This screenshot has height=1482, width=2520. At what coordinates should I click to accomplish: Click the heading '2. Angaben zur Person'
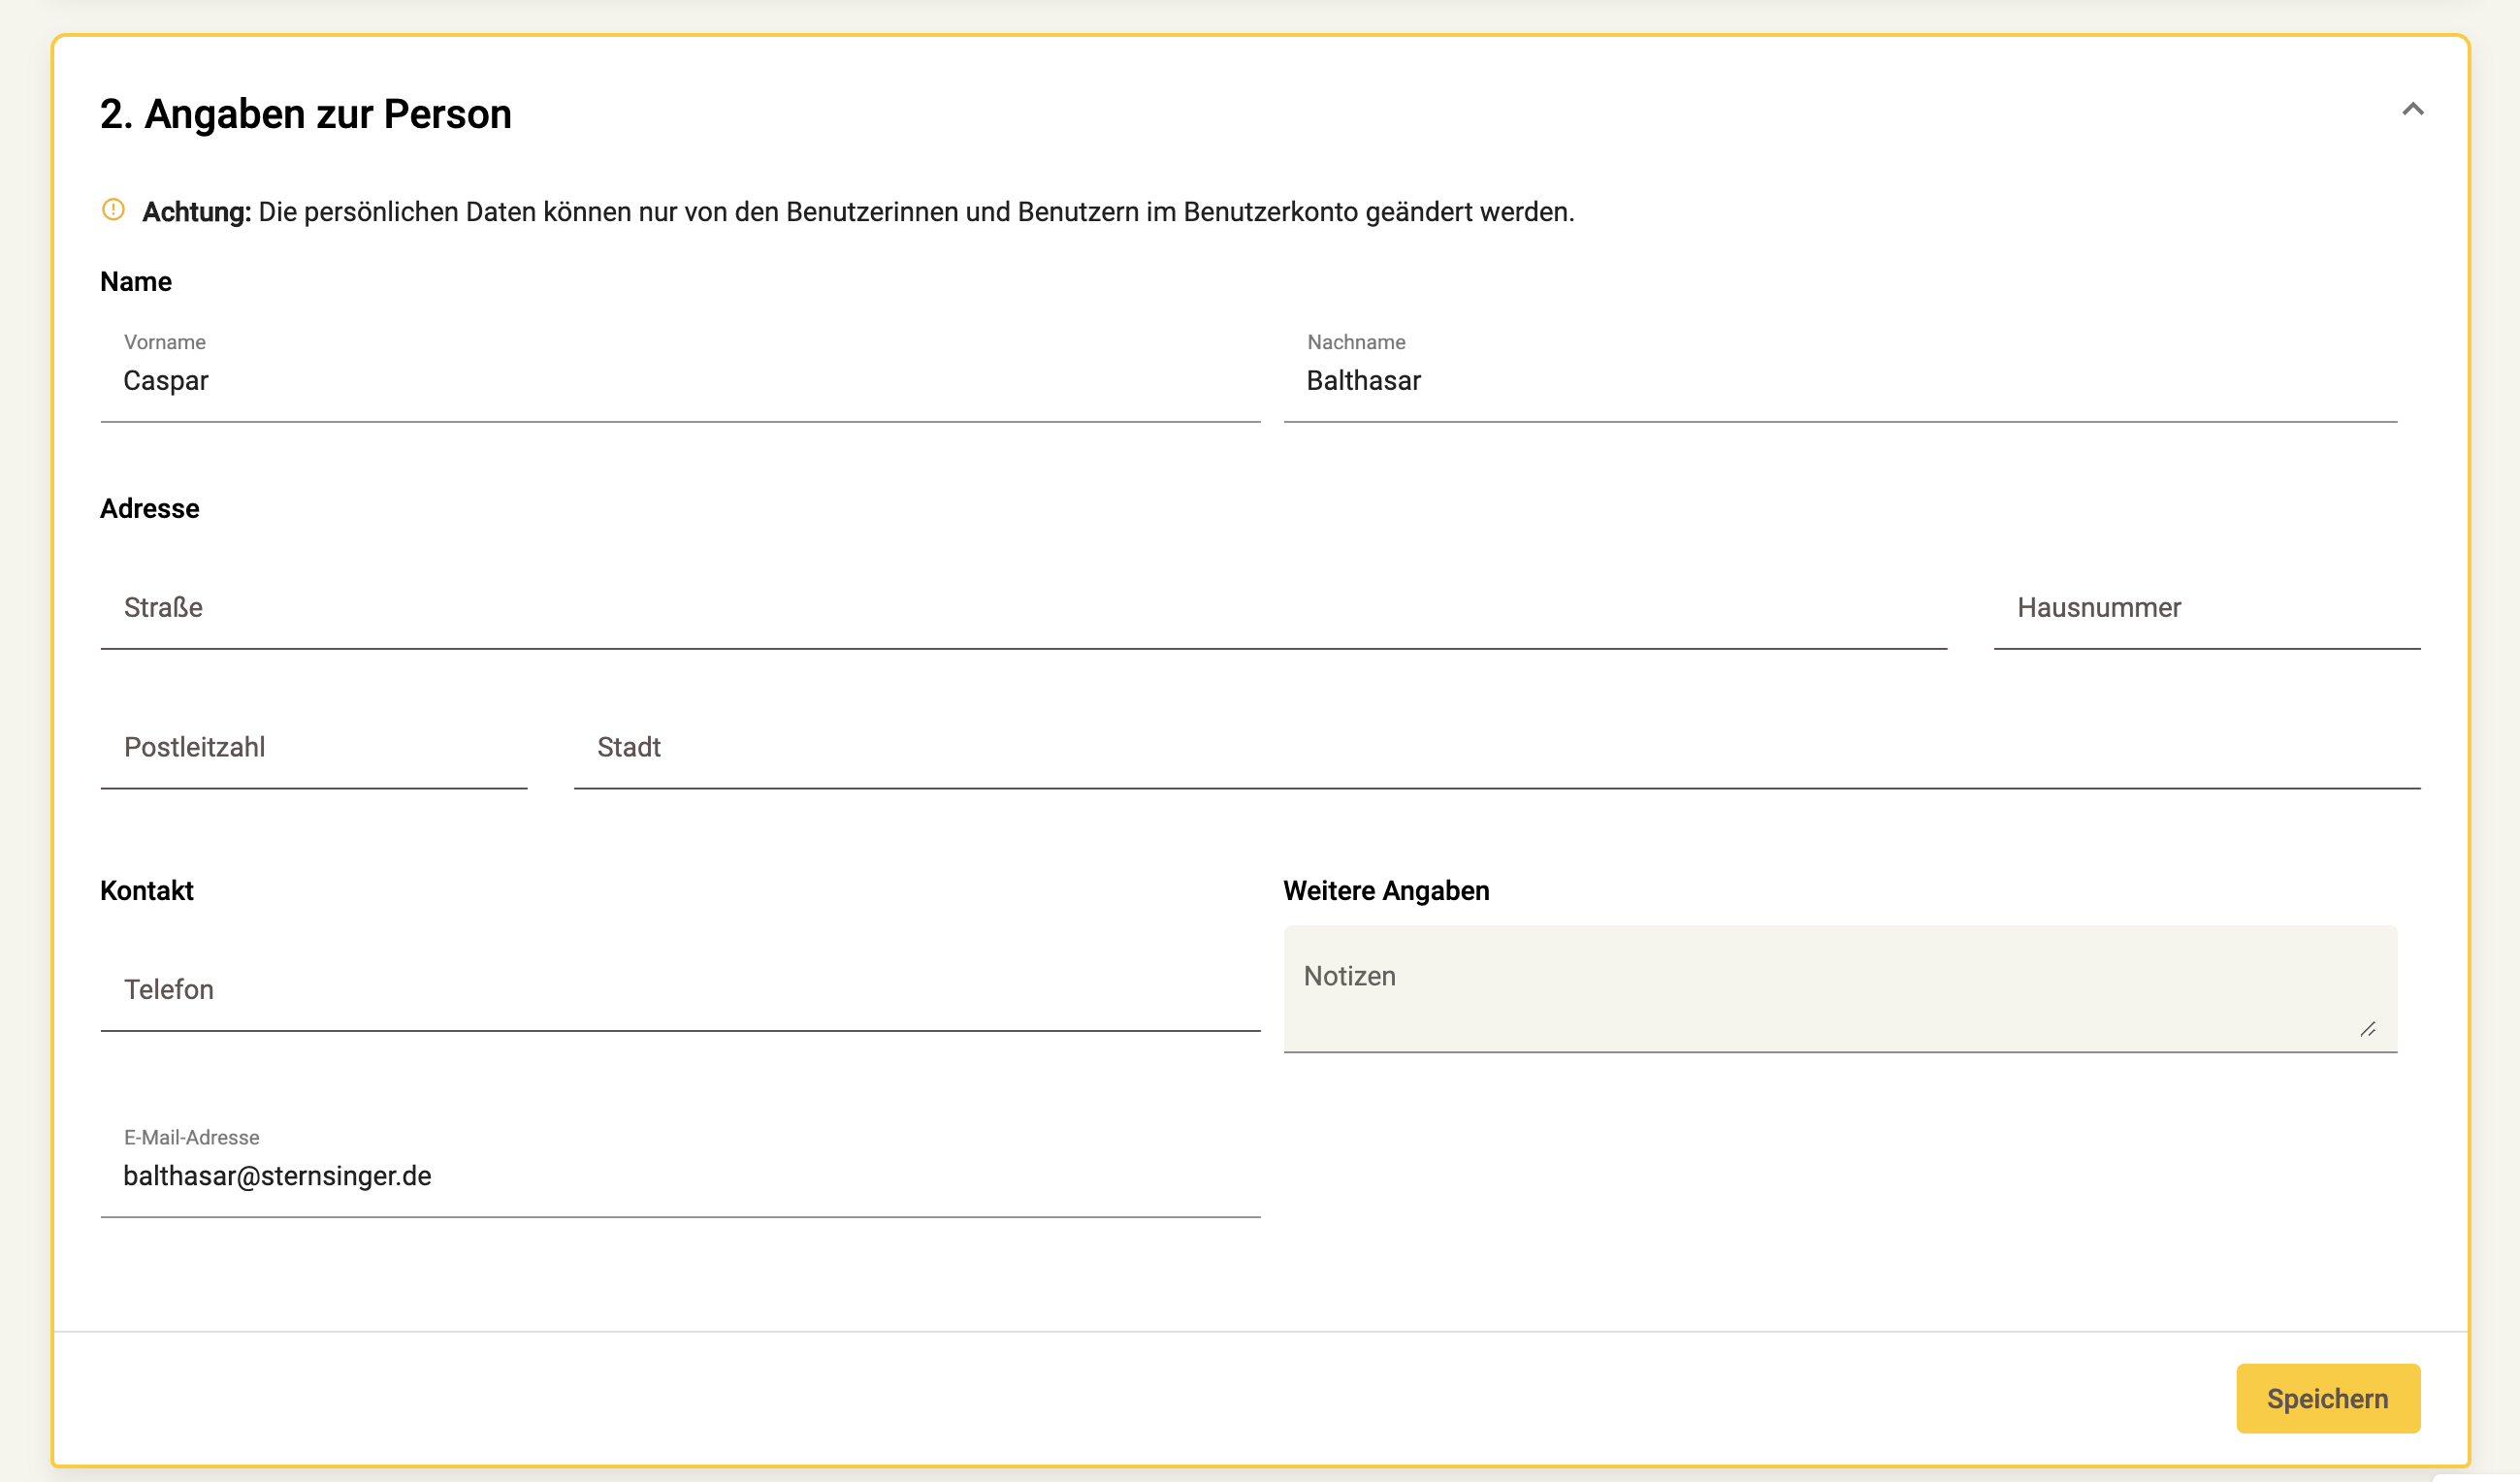pyautogui.click(x=306, y=114)
